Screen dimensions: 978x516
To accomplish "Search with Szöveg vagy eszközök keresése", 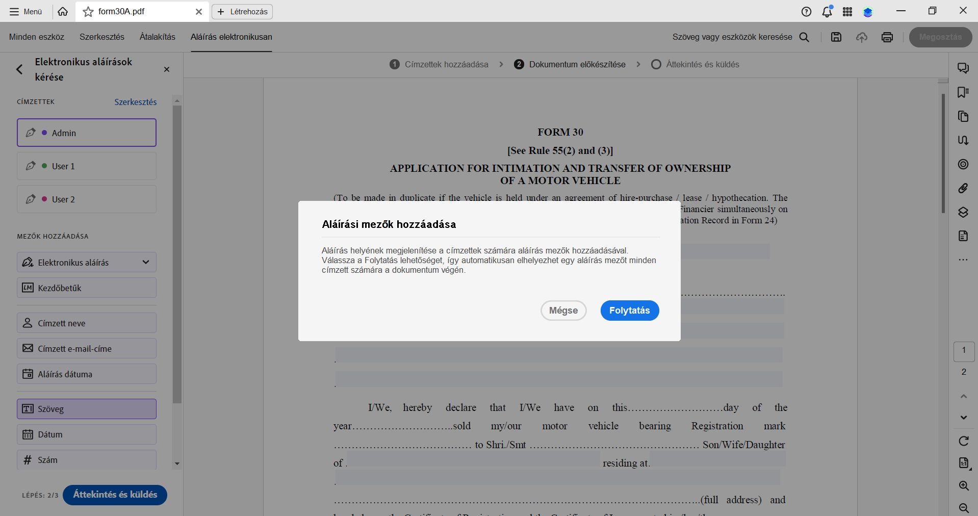I will point(741,37).
